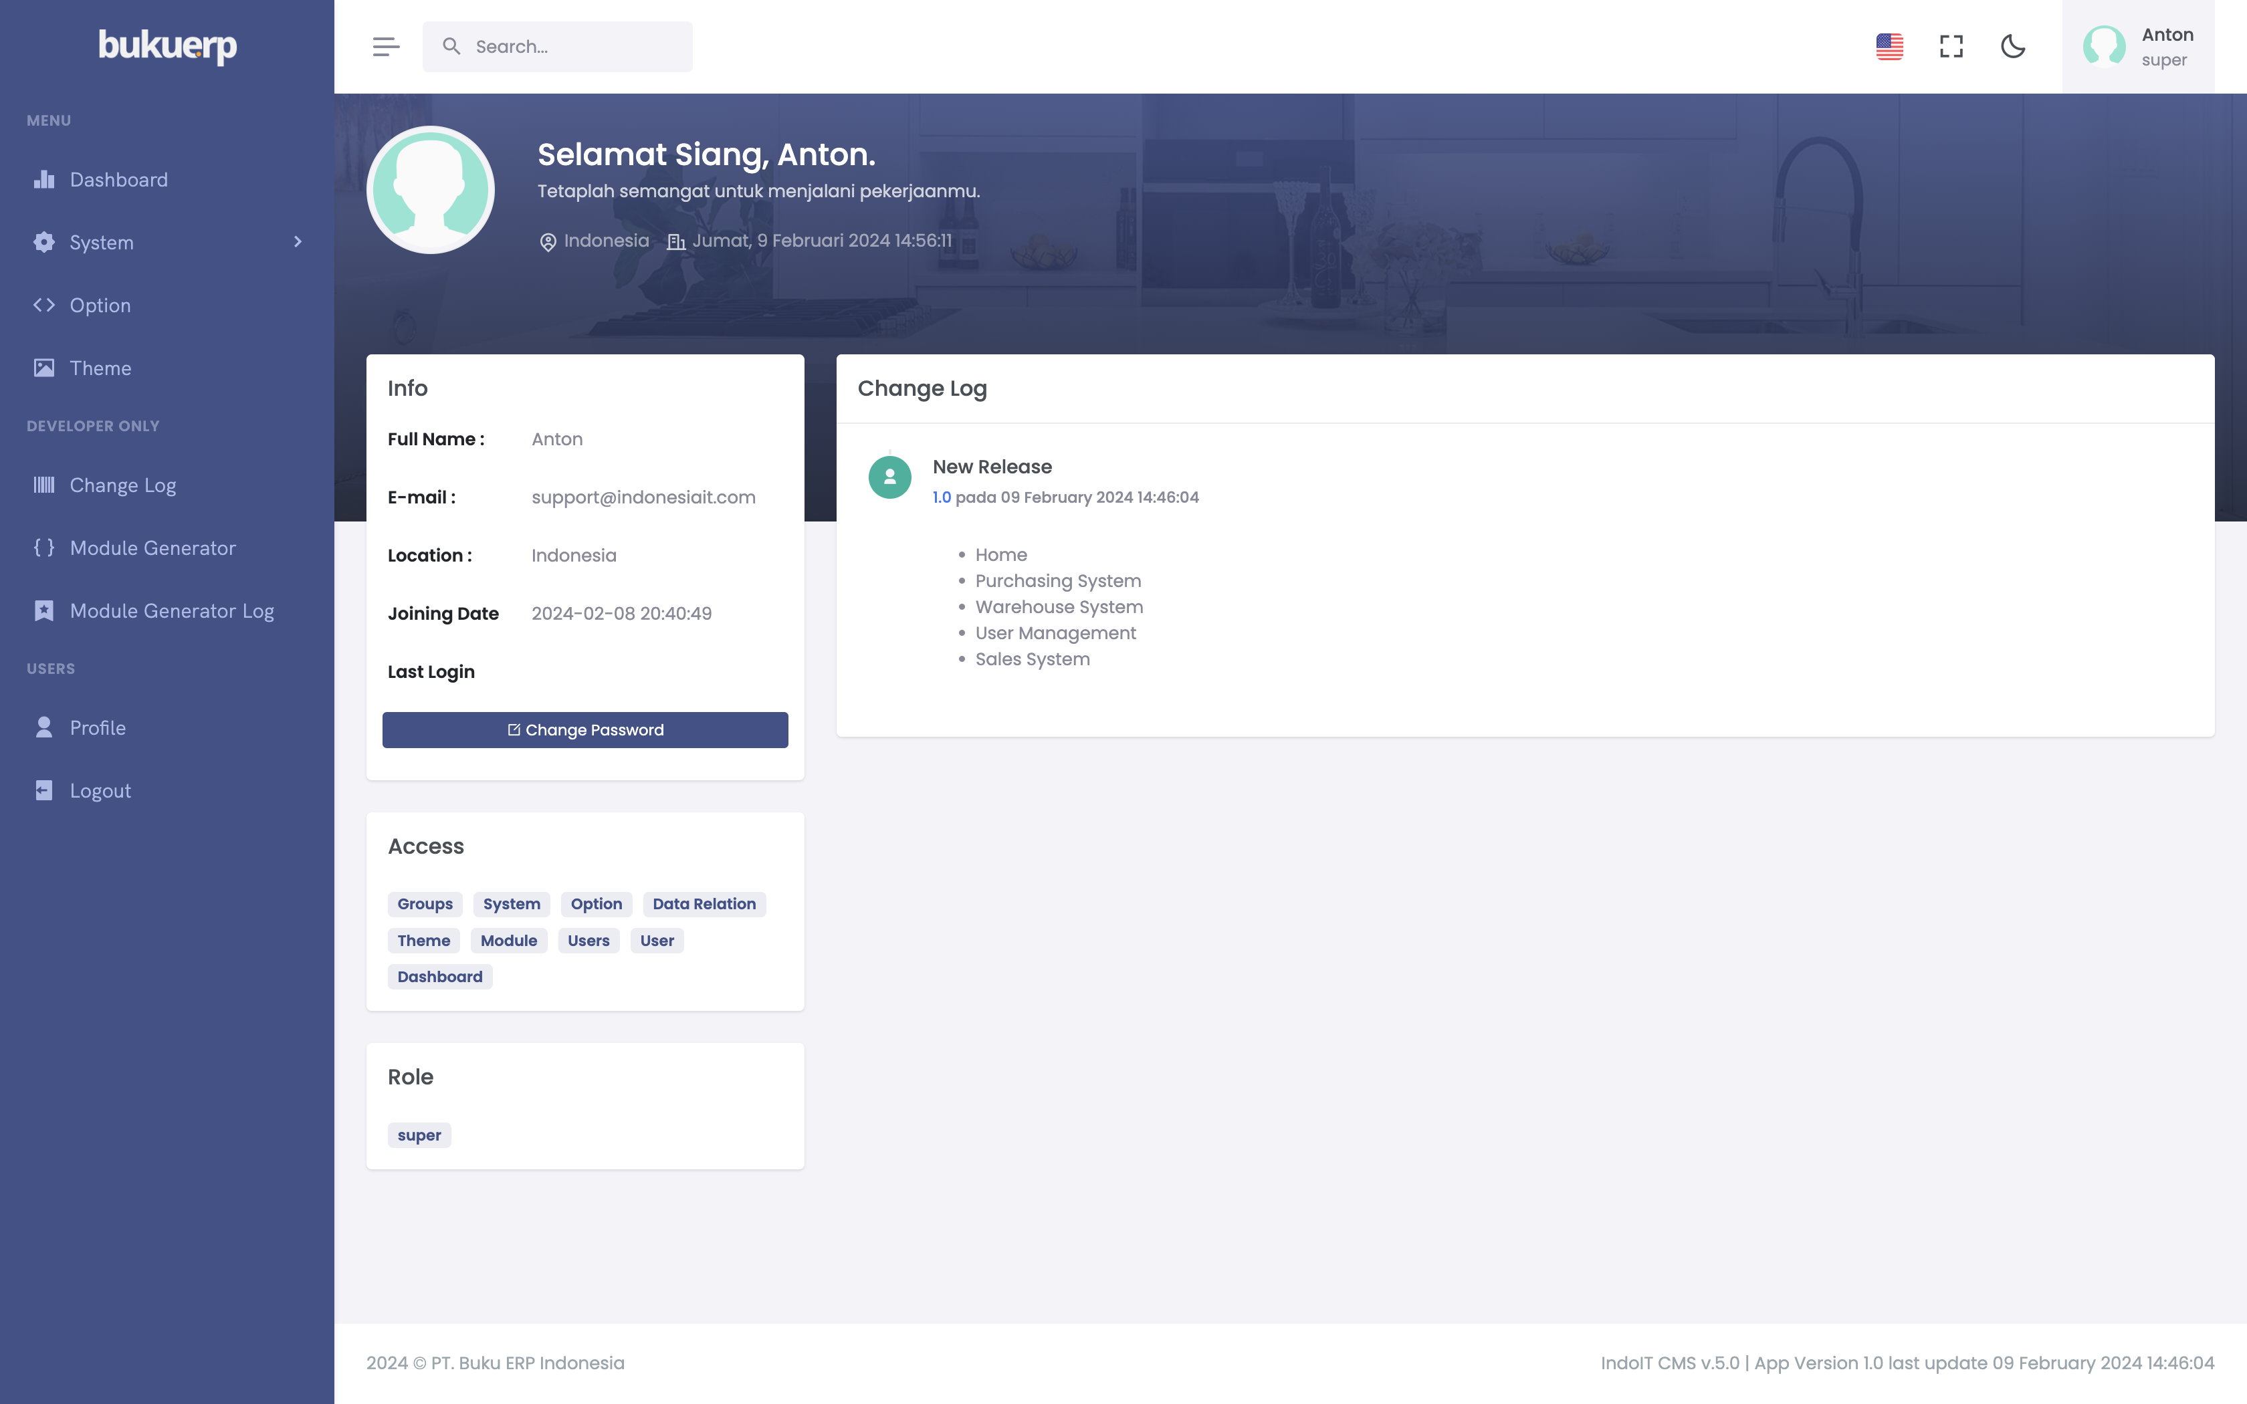Open Module Generator Log menu item
Image resolution: width=2247 pixels, height=1404 pixels.
pyautogui.click(x=172, y=611)
